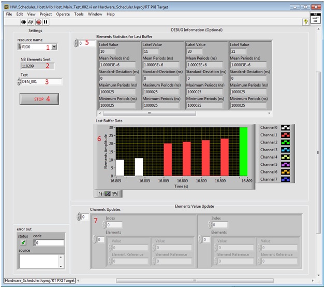Viewport: 325px width, 288px height.
Task: Click the NB Elements Sent value 118209
Action: [37, 66]
